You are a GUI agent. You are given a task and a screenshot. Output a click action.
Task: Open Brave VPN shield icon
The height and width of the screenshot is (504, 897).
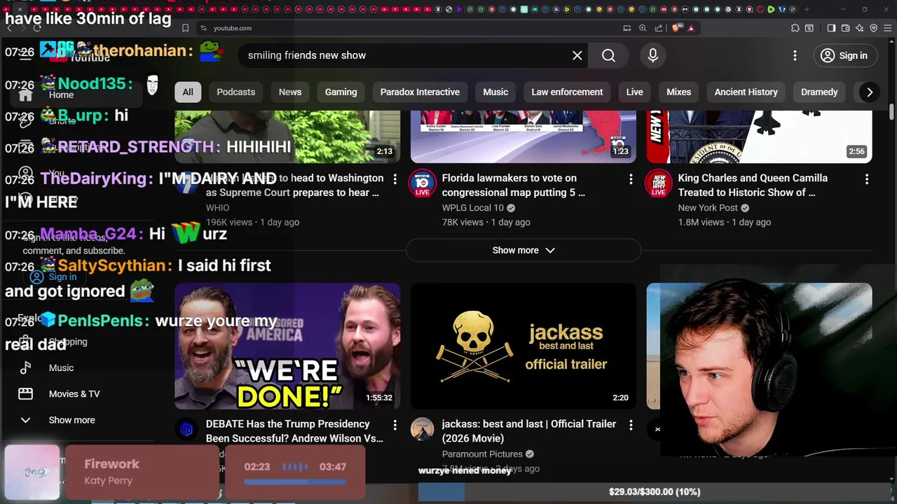(x=873, y=28)
